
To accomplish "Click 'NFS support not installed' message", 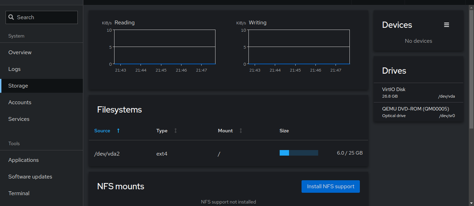I will click(228, 202).
